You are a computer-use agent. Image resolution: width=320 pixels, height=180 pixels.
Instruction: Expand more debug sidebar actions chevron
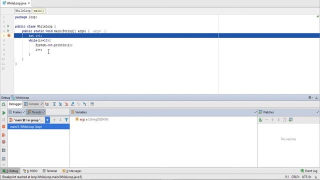3,164
